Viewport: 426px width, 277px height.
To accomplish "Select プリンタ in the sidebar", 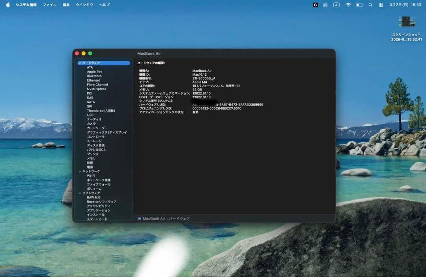I will point(93,154).
